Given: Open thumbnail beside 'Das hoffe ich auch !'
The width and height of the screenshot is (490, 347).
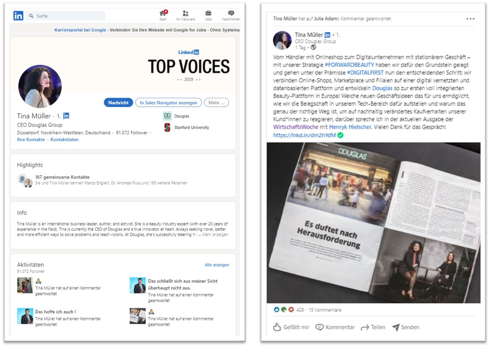Looking at the screenshot, I should 25,316.
